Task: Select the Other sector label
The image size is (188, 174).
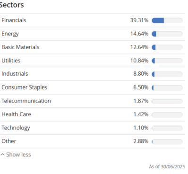Action: (9, 141)
